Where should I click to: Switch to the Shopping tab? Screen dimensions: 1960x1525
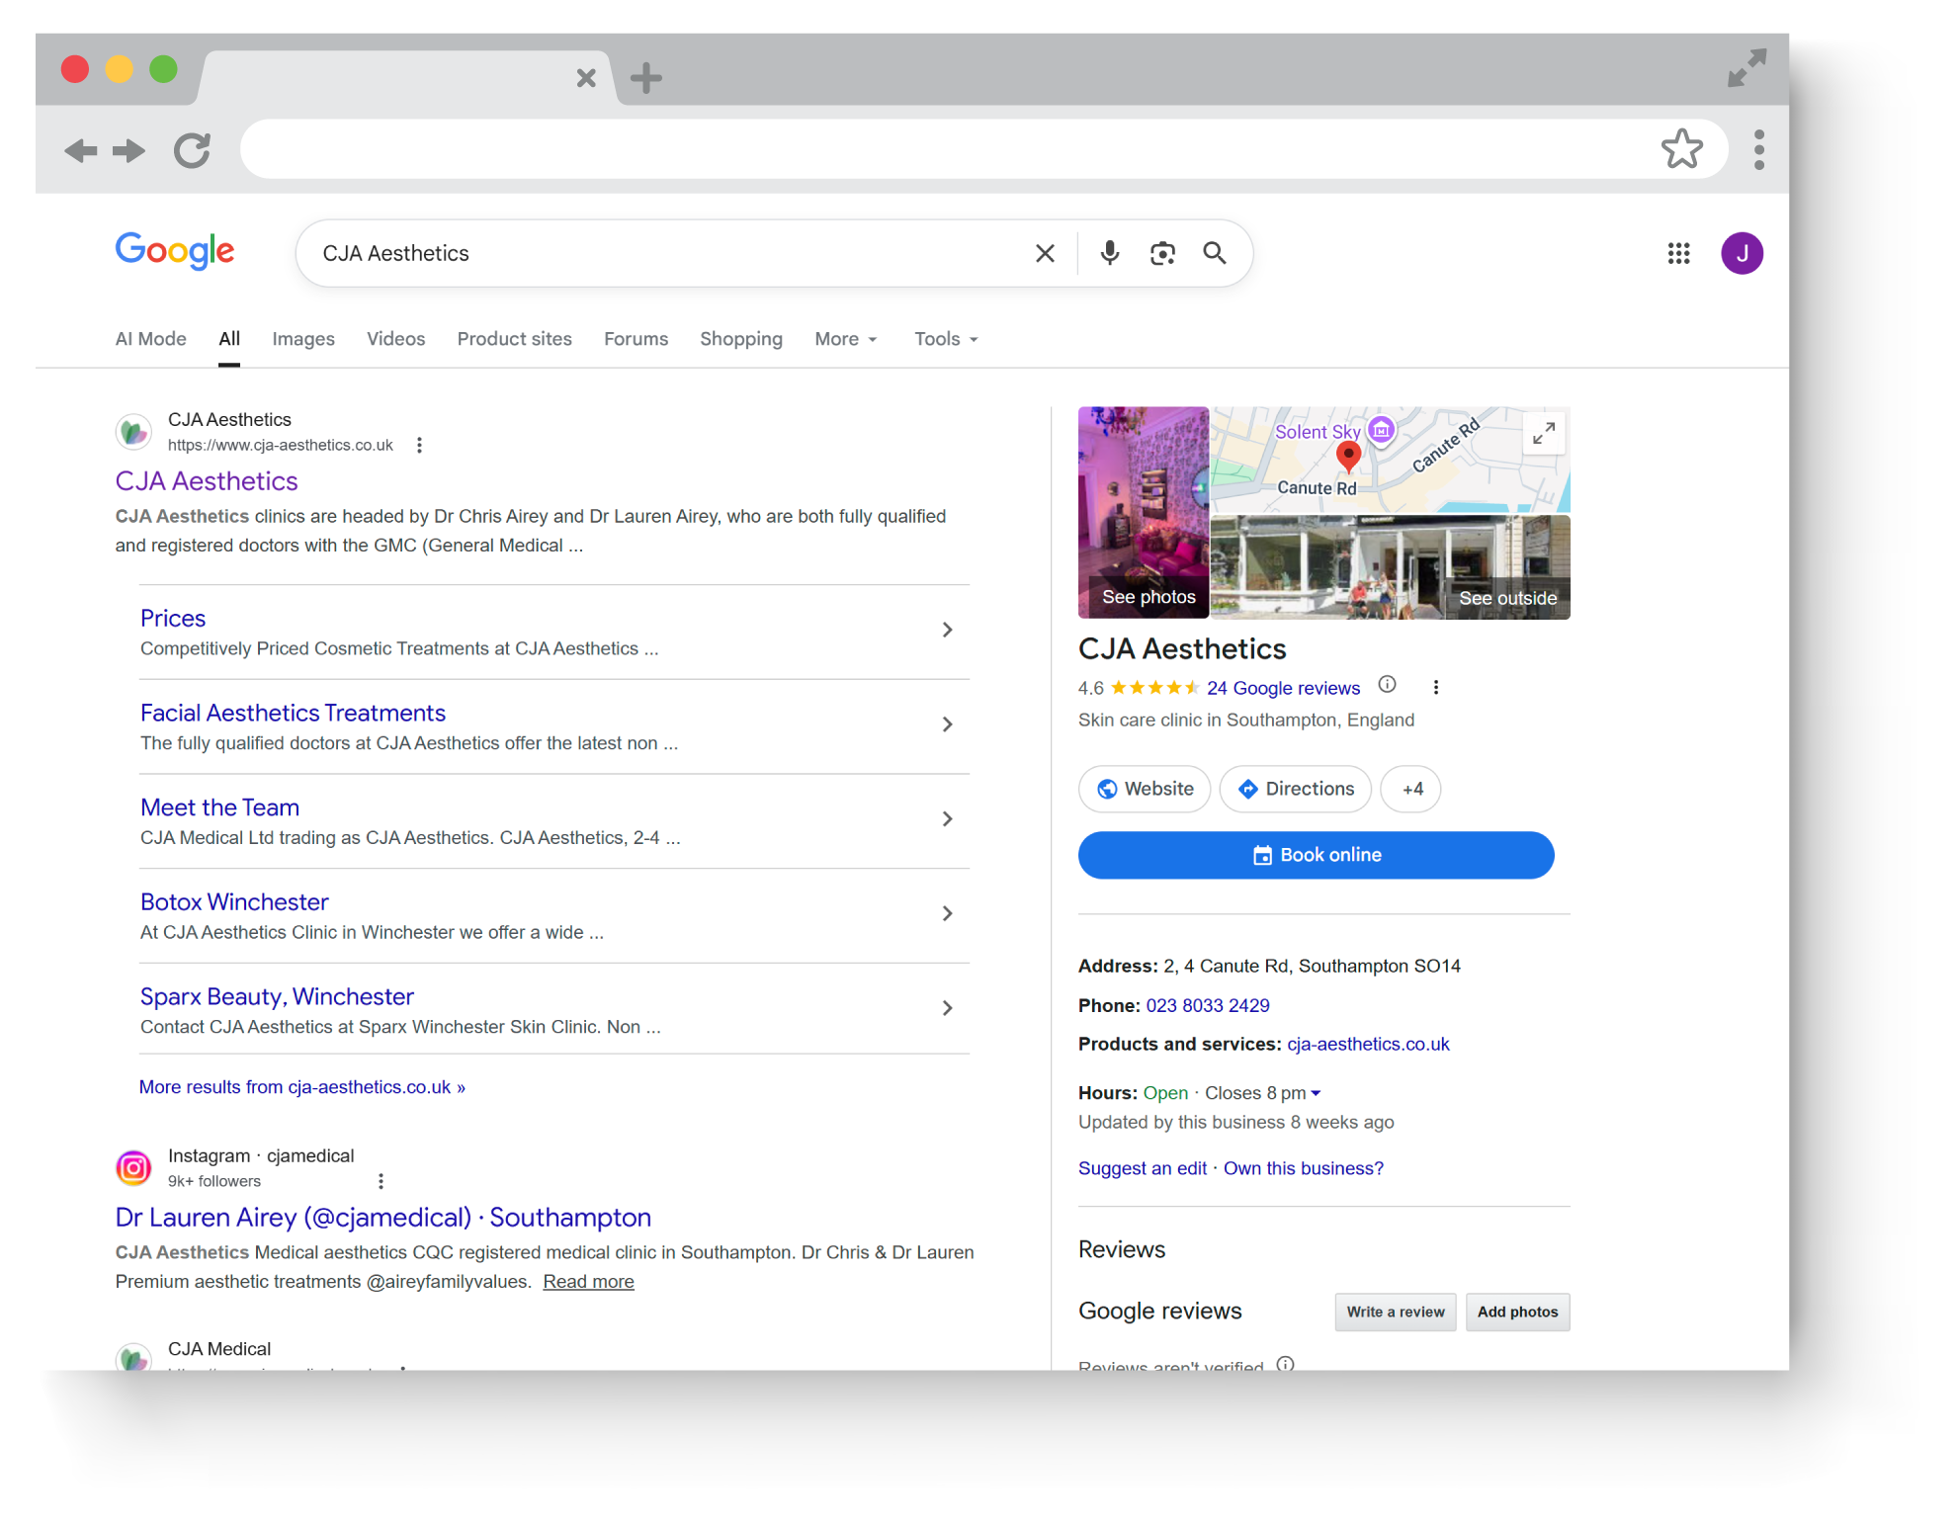pyautogui.click(x=741, y=339)
